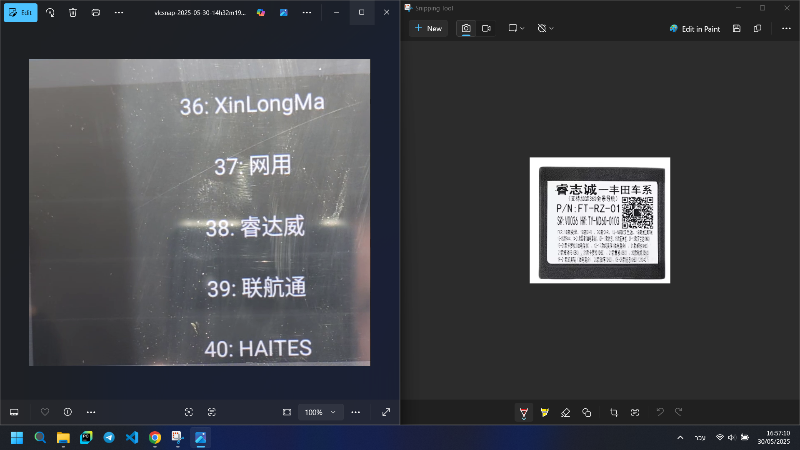Open volume control in system tray
Viewport: 800px width, 450px height.
(732, 437)
